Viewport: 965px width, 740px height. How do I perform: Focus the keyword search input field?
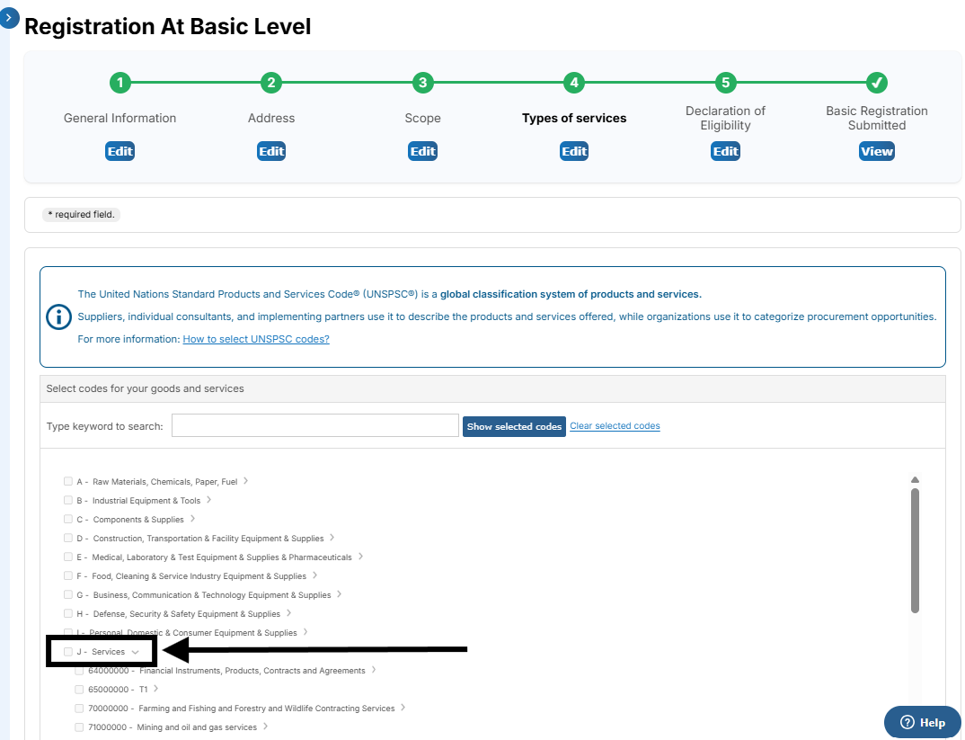point(314,425)
